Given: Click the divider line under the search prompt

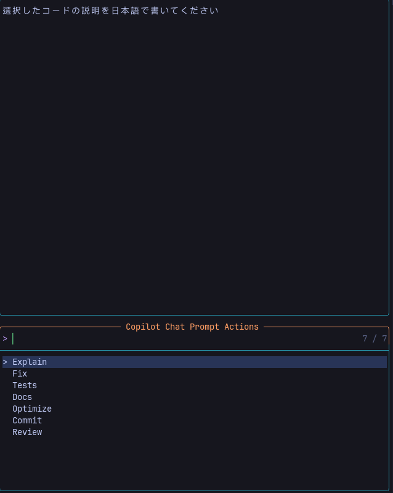Looking at the screenshot, I should click(x=196, y=350).
